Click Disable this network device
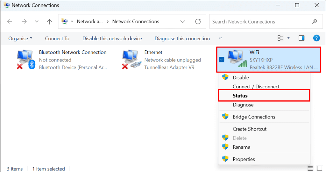 [x=112, y=38]
